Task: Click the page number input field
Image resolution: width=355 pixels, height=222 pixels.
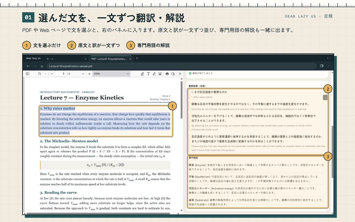Action: click(x=60, y=74)
